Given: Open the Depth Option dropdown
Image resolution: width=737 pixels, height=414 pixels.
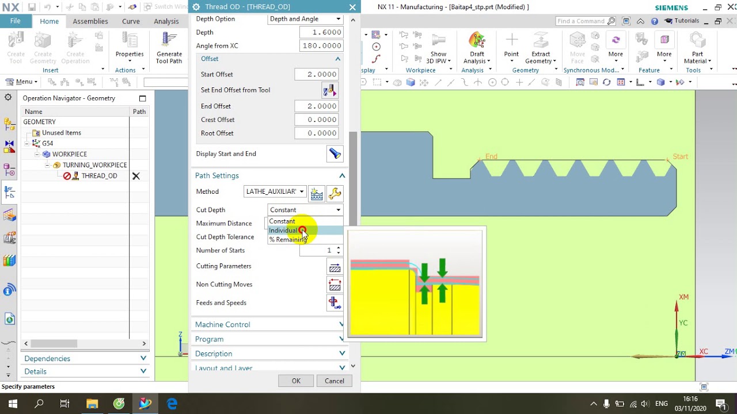Looking at the screenshot, I should point(306,19).
